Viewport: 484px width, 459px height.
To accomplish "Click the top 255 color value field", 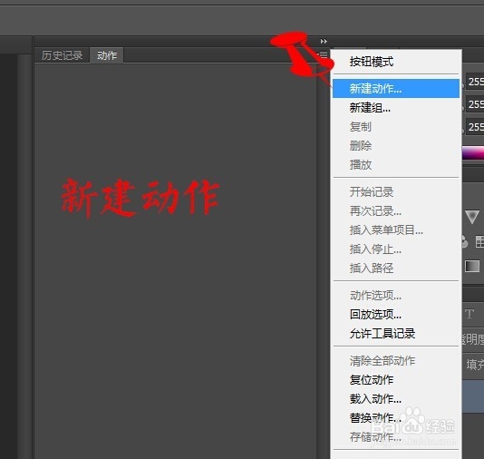I will click(x=475, y=82).
